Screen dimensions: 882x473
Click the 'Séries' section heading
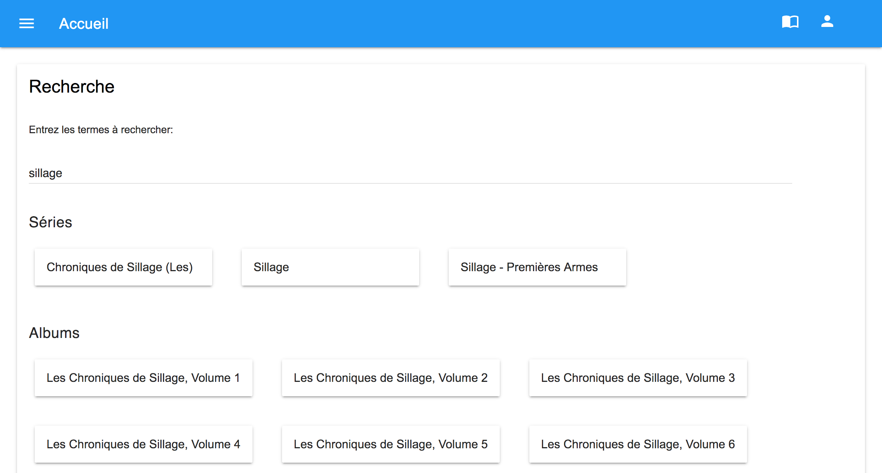[x=51, y=222]
